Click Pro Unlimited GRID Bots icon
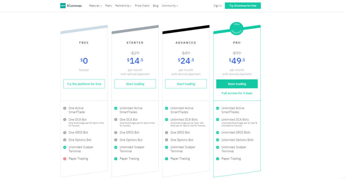Screen dimensions: 345x179 tap(218, 133)
